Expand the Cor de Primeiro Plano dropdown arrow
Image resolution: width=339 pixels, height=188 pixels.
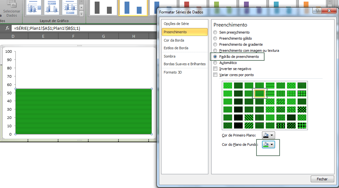[272, 135]
